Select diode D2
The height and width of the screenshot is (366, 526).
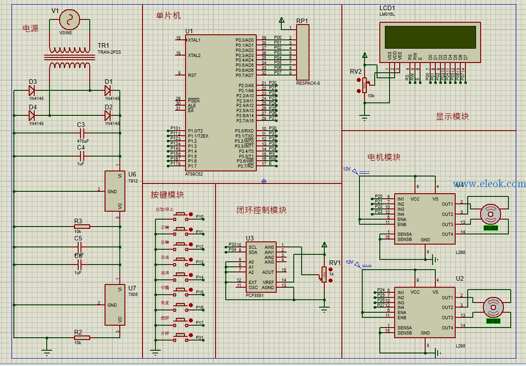[x=108, y=116]
